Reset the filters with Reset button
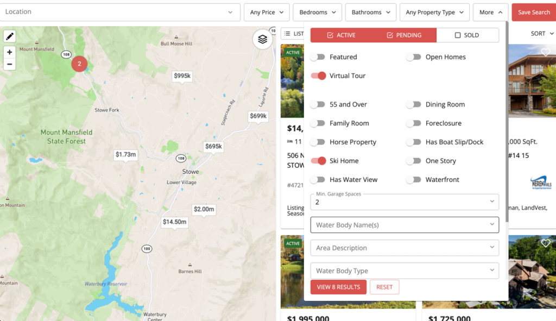The height and width of the screenshot is (321, 556). [384, 287]
